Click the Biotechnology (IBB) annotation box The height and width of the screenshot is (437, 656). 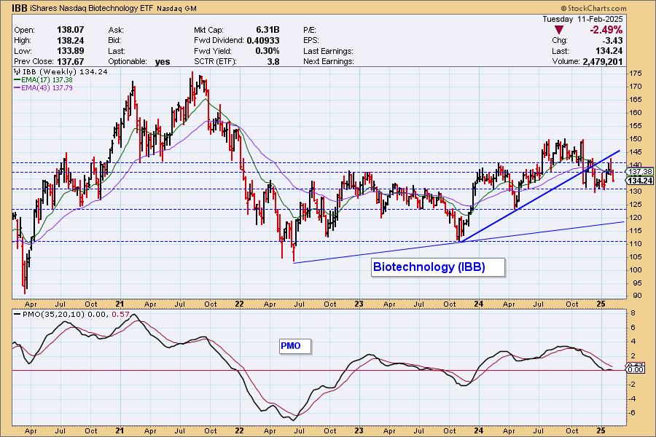[438, 267]
